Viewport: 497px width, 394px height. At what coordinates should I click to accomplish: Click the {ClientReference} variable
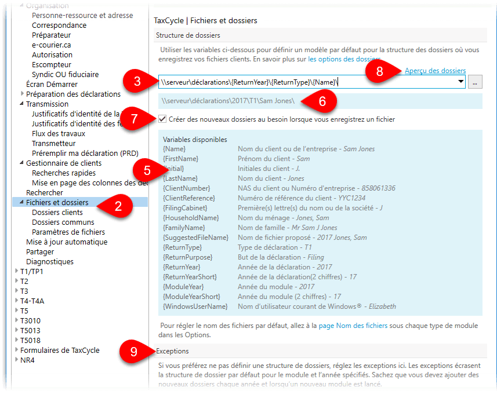(x=189, y=198)
